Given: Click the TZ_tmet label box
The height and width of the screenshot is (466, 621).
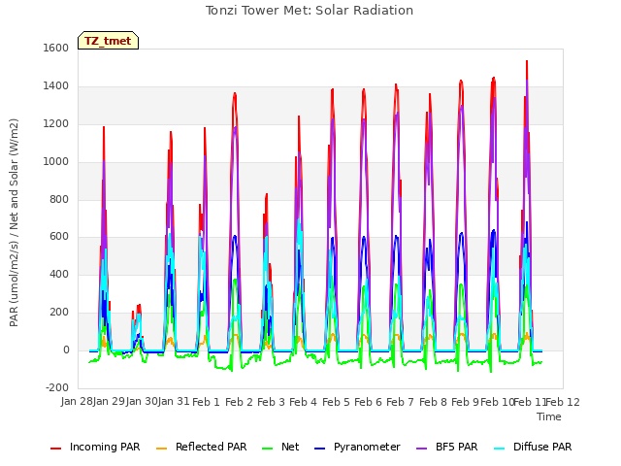Looking at the screenshot, I should point(108,41).
